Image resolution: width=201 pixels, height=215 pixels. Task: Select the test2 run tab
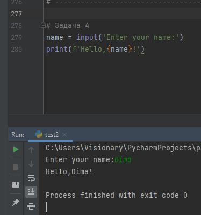coord(50,135)
